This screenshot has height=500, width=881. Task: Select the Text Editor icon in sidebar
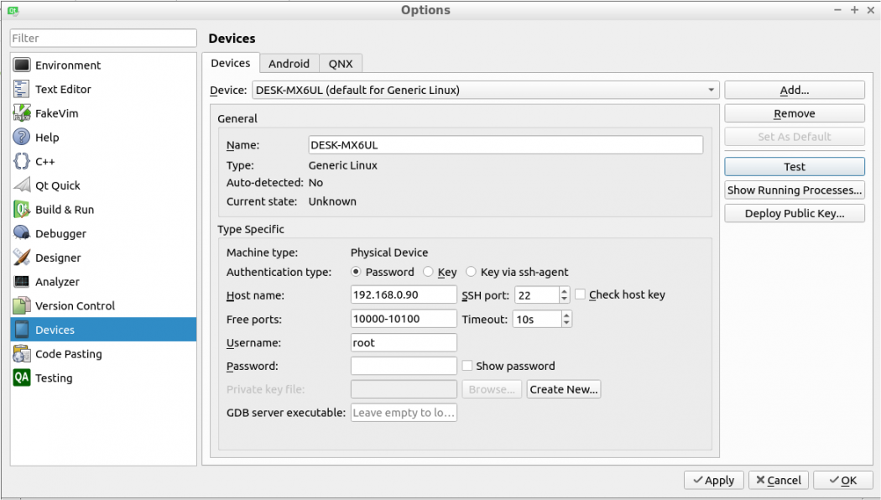coord(22,89)
